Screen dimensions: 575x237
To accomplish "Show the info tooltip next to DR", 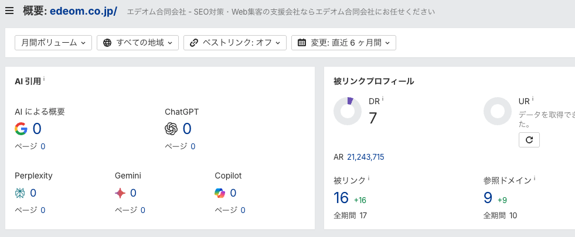I will [383, 98].
